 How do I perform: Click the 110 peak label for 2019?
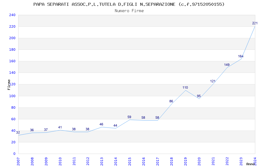[185, 87]
